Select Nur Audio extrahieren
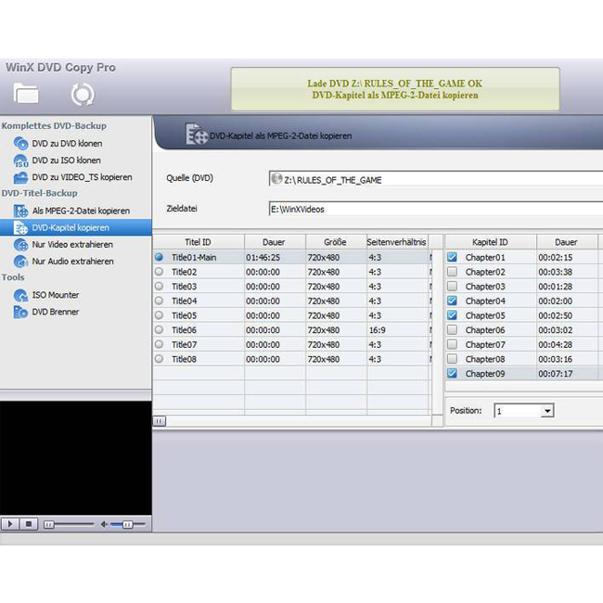The image size is (603, 603). pyautogui.click(x=72, y=262)
